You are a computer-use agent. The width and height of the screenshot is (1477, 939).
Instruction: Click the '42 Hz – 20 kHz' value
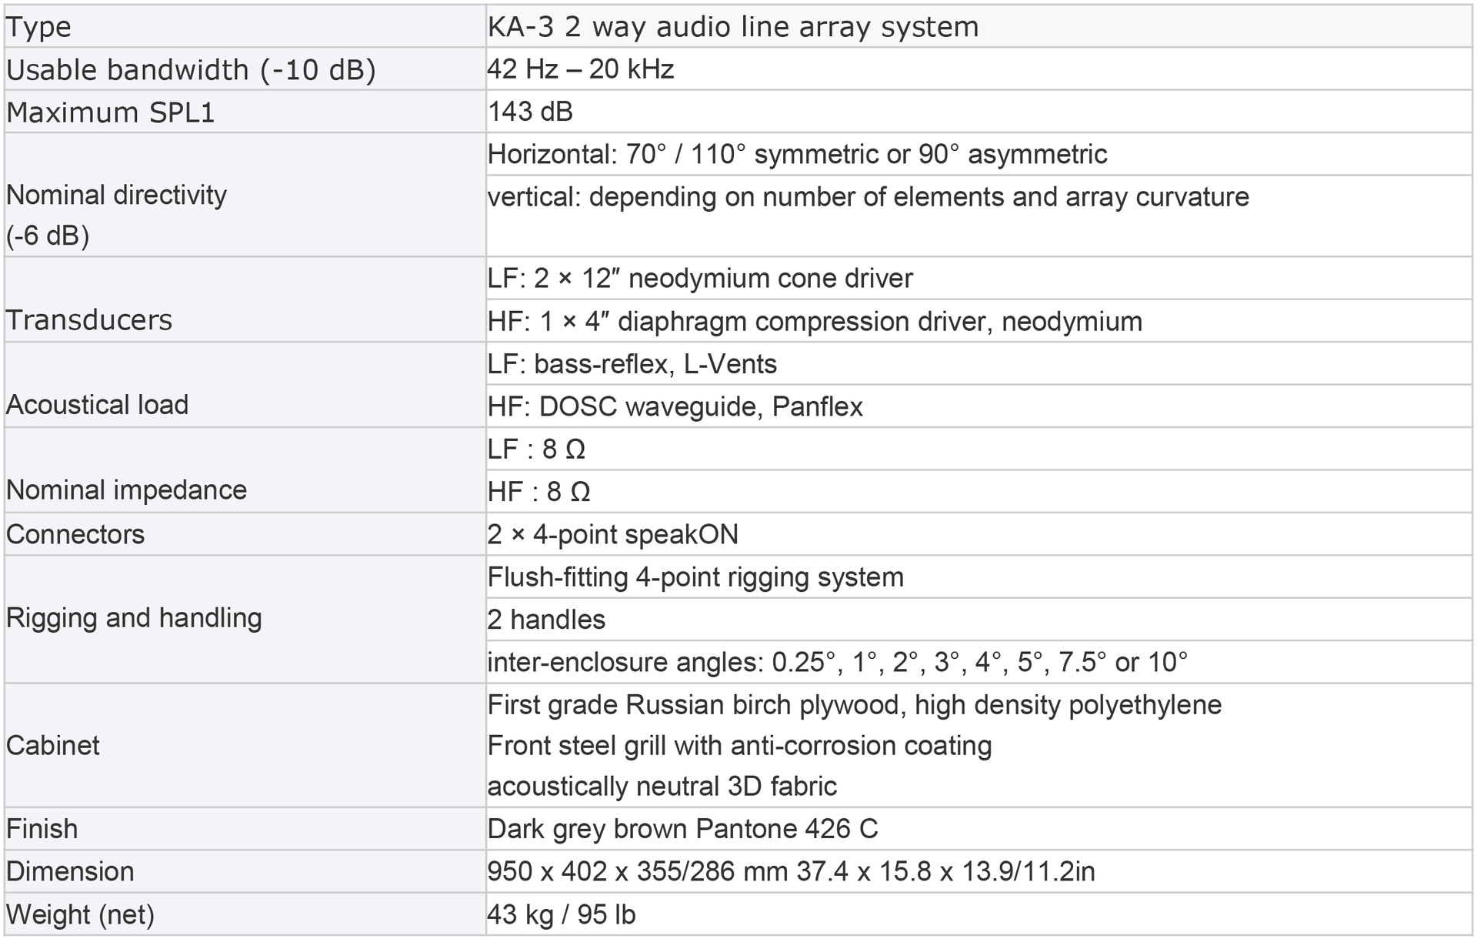[580, 69]
